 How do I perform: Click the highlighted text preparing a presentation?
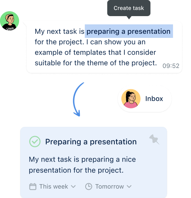click(129, 31)
